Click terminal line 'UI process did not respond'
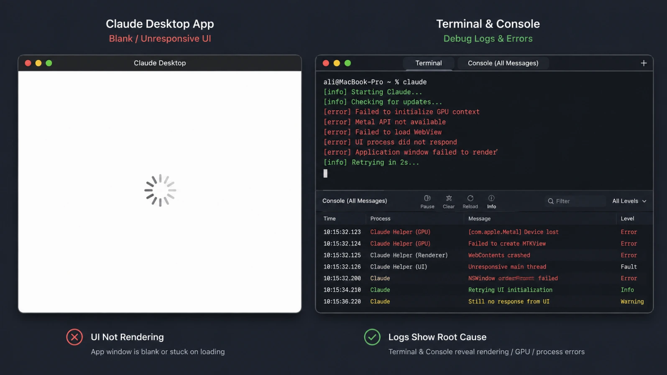The width and height of the screenshot is (667, 375). pos(390,142)
